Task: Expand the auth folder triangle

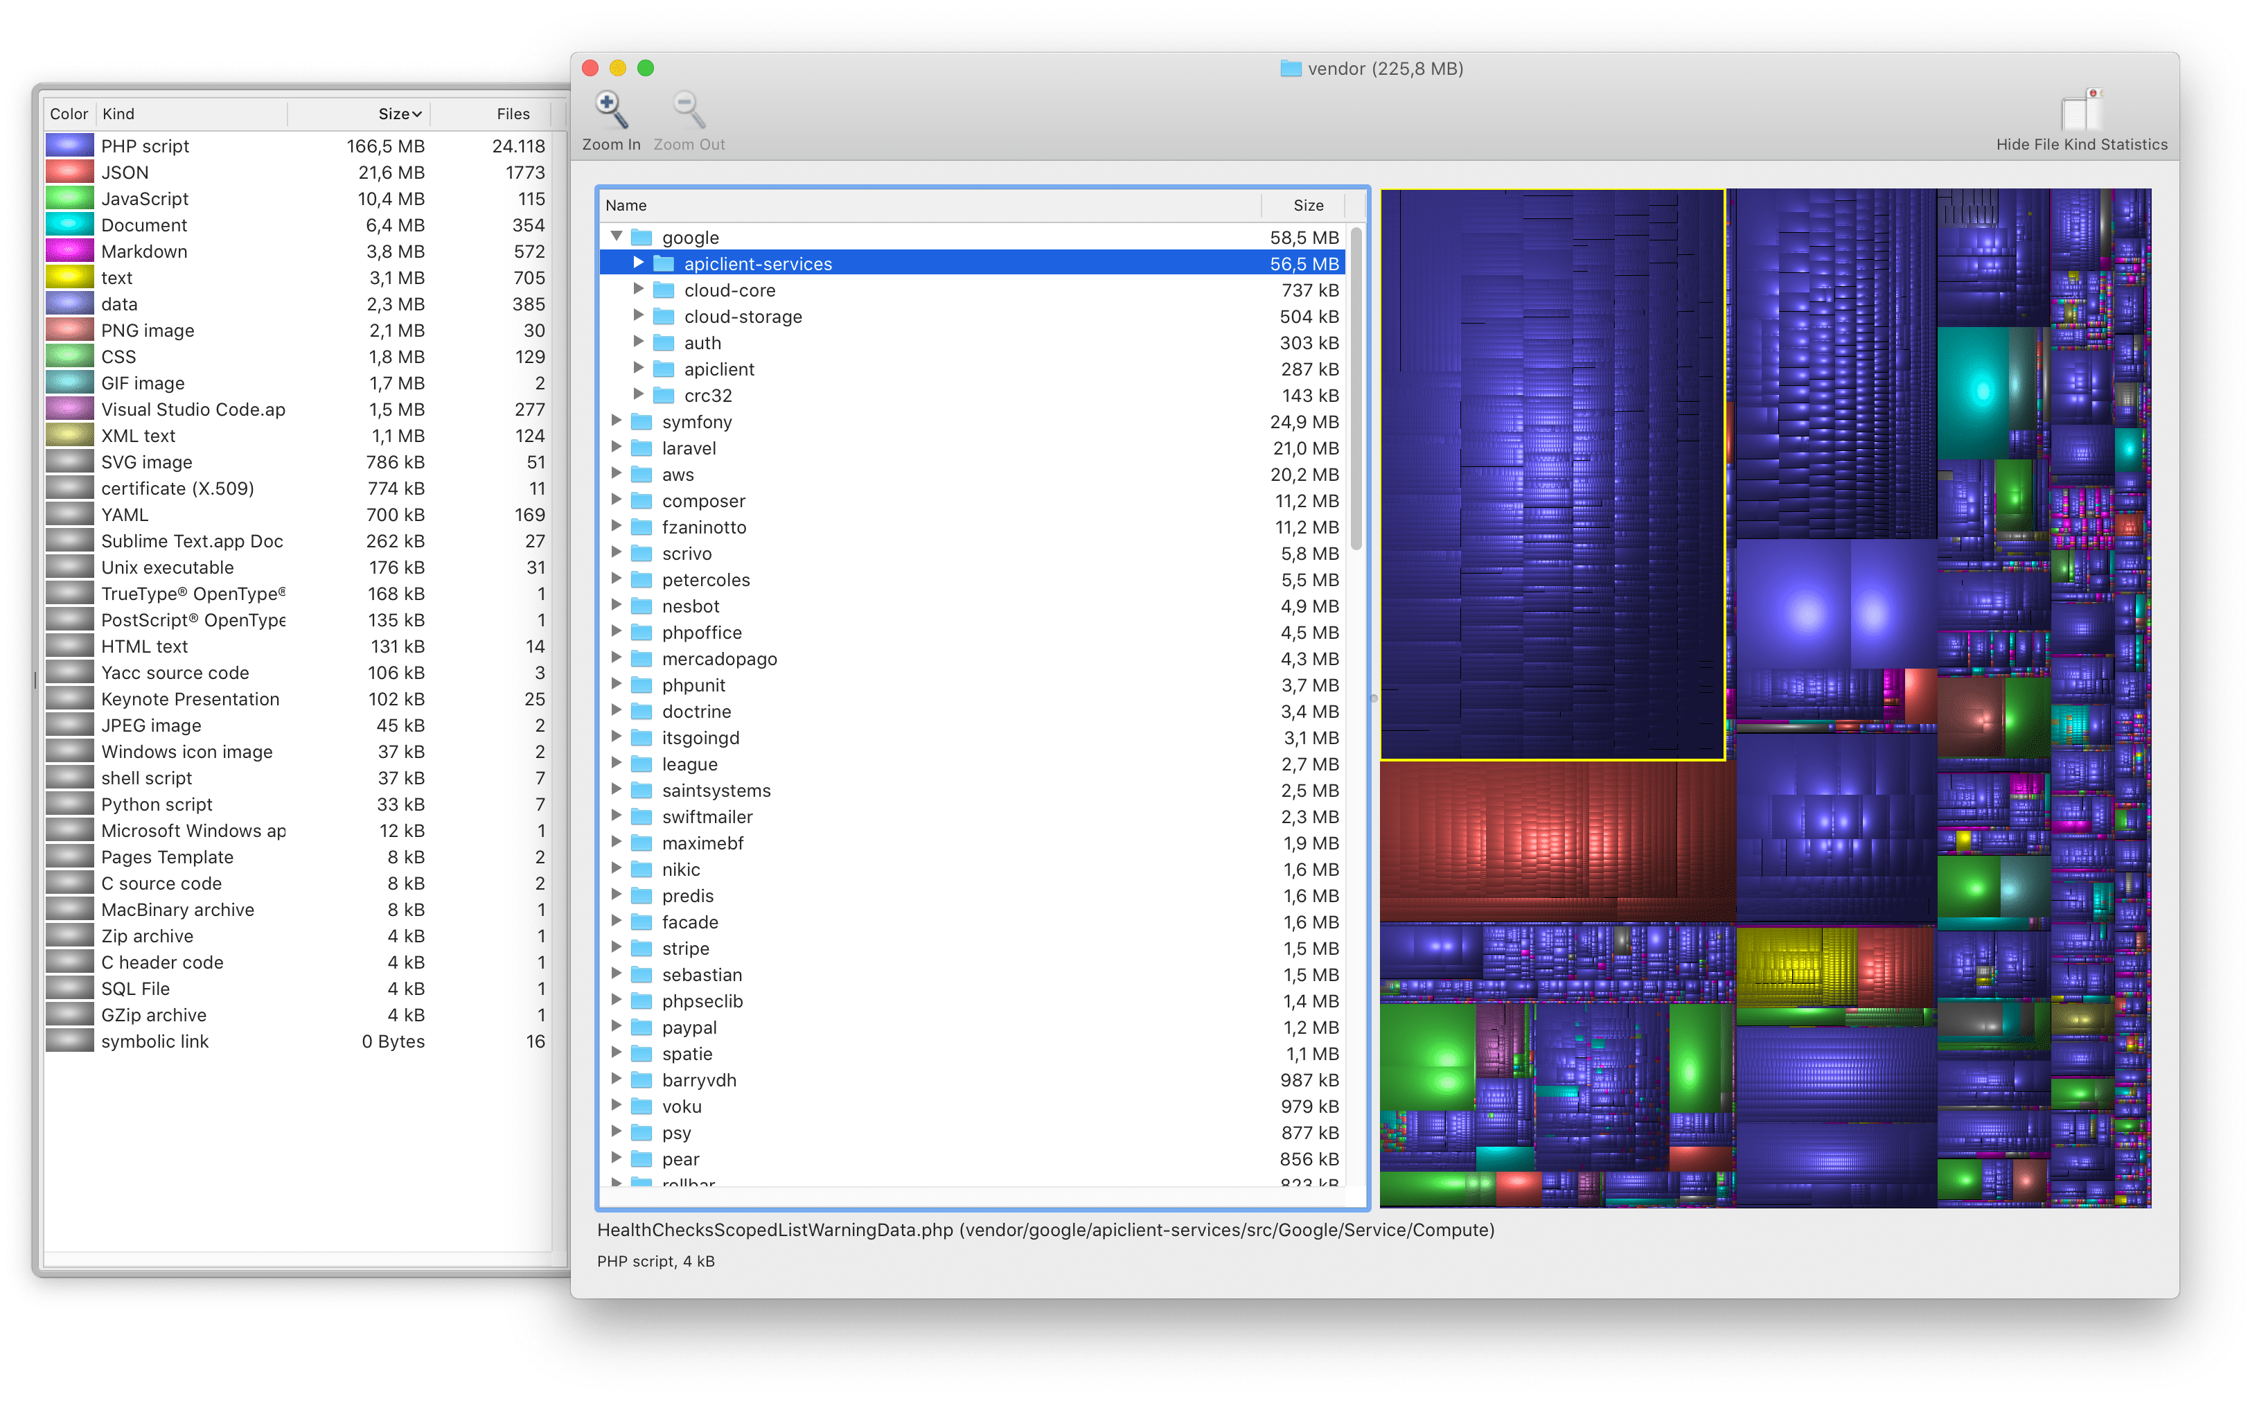Action: [x=638, y=342]
